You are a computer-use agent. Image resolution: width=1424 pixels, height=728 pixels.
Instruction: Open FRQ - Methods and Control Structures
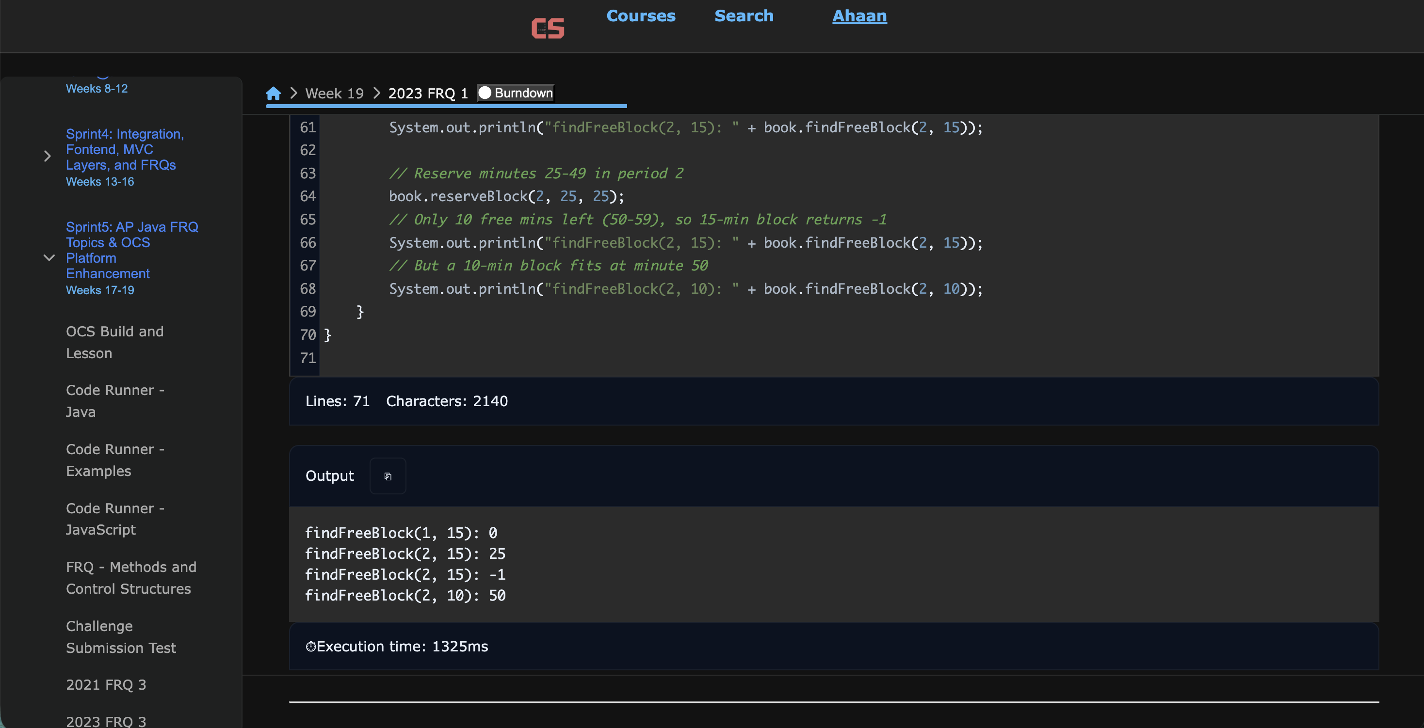point(130,578)
